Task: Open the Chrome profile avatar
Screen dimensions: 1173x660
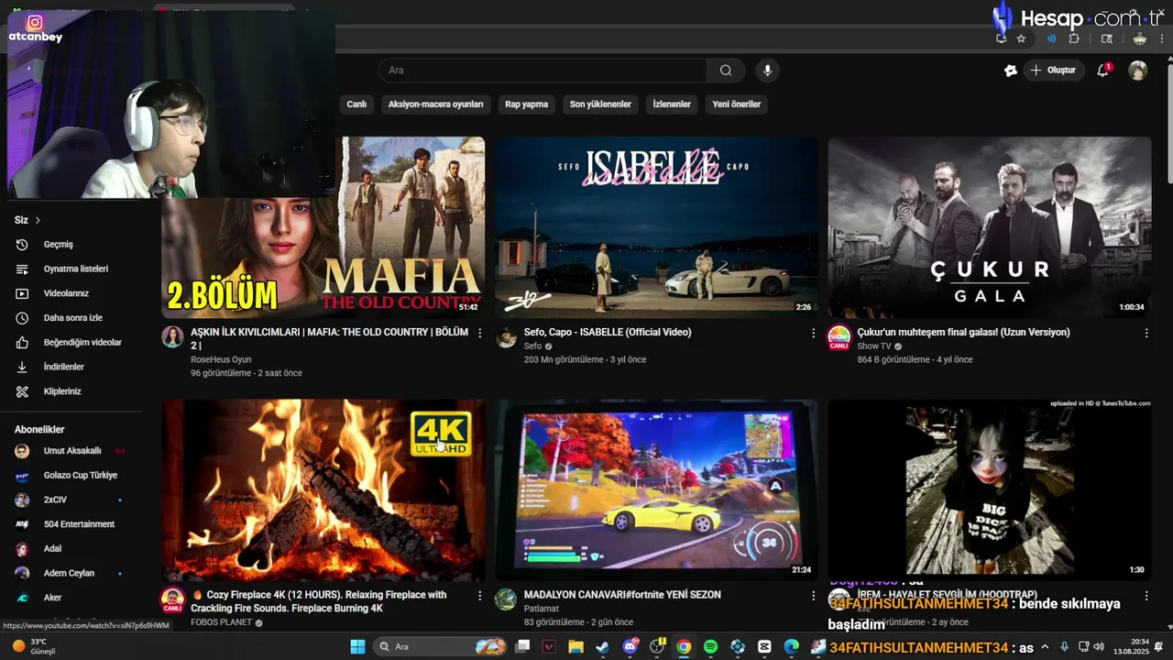Action: pos(1139,38)
